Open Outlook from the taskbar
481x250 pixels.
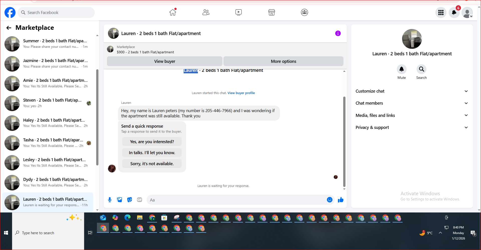(103, 218)
